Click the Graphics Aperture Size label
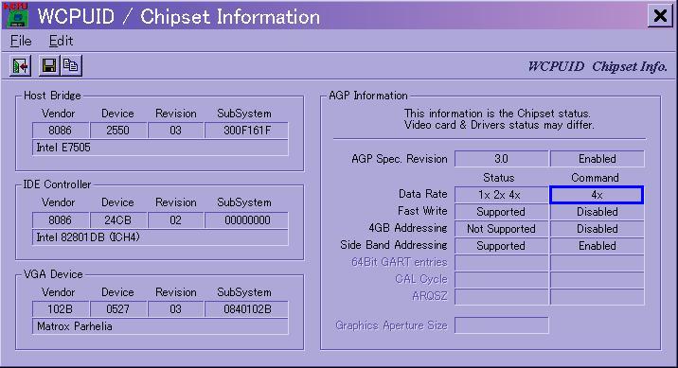 point(391,325)
